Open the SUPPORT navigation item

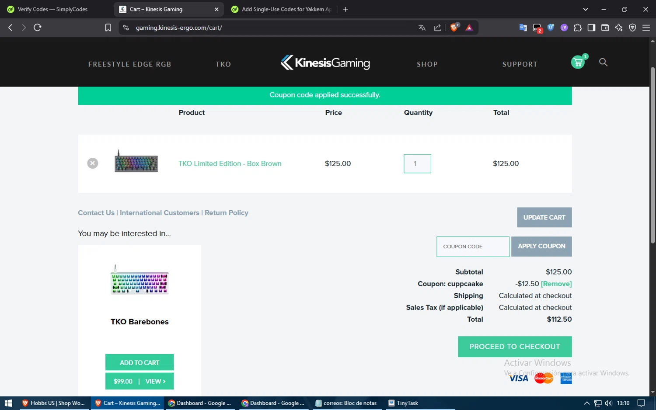coord(520,64)
